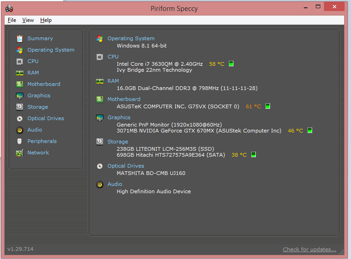Click the Audio speaker icon in summary pane
This screenshot has width=351, height=259.
coord(100,185)
